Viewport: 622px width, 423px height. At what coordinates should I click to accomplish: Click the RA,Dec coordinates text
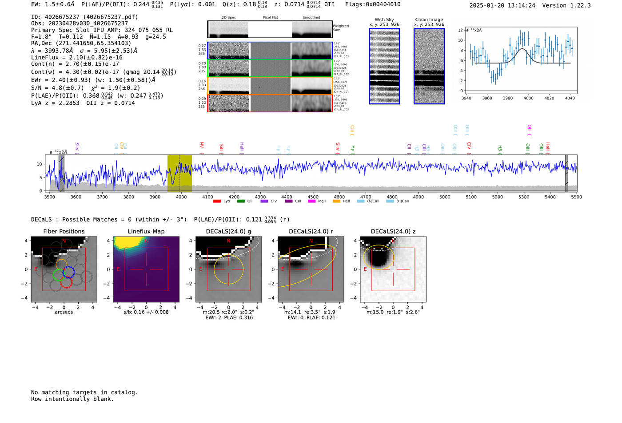(x=81, y=43)
